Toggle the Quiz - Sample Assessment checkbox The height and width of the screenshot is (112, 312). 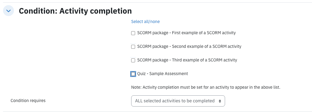[133, 74]
